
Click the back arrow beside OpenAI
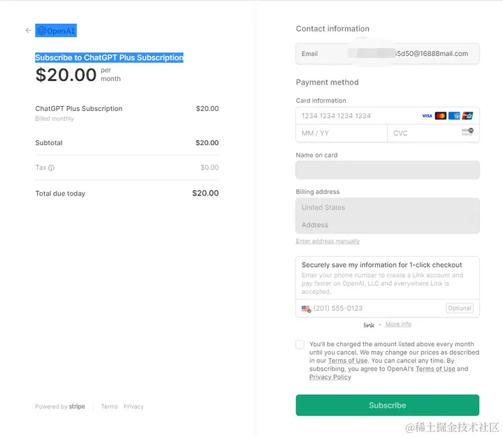tap(28, 31)
